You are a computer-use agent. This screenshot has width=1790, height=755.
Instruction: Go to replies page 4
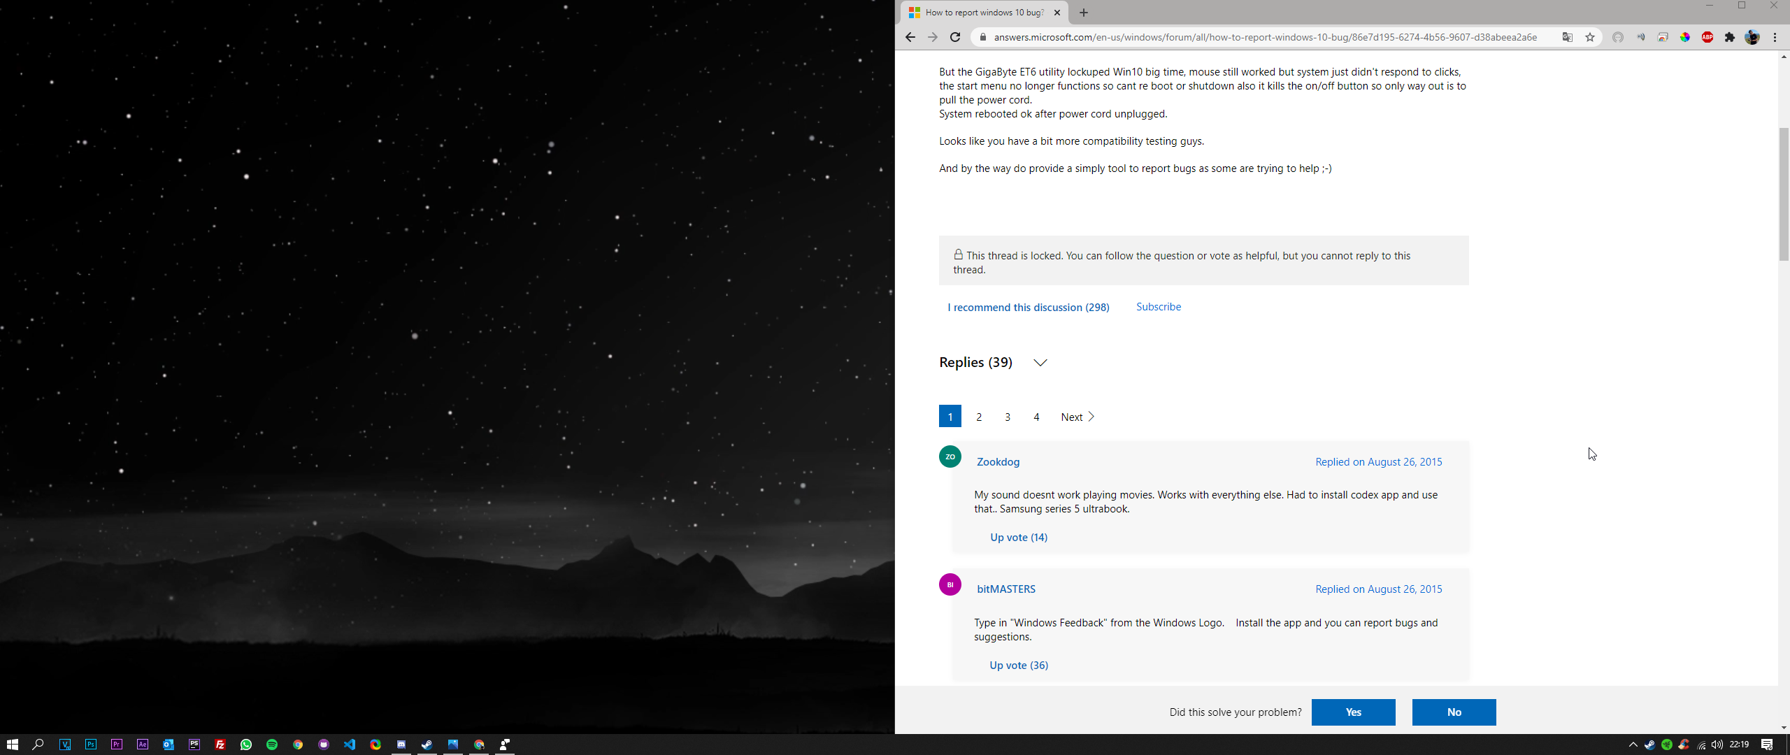[x=1036, y=417]
